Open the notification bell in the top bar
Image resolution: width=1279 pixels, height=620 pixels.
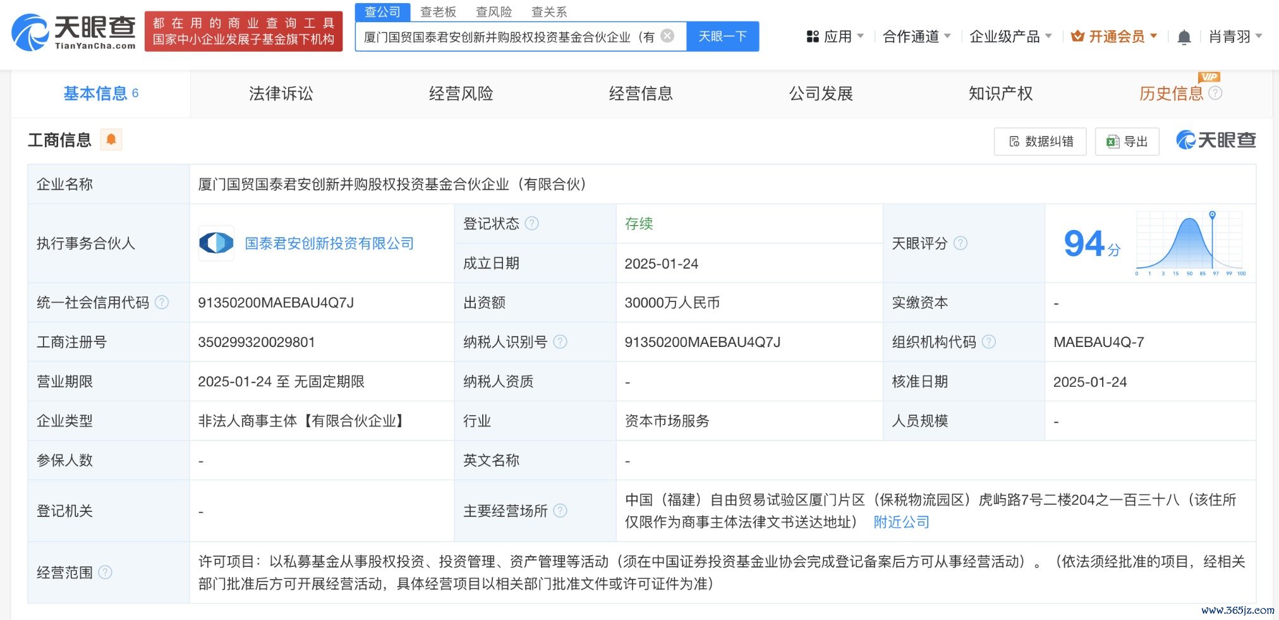click(x=1184, y=37)
